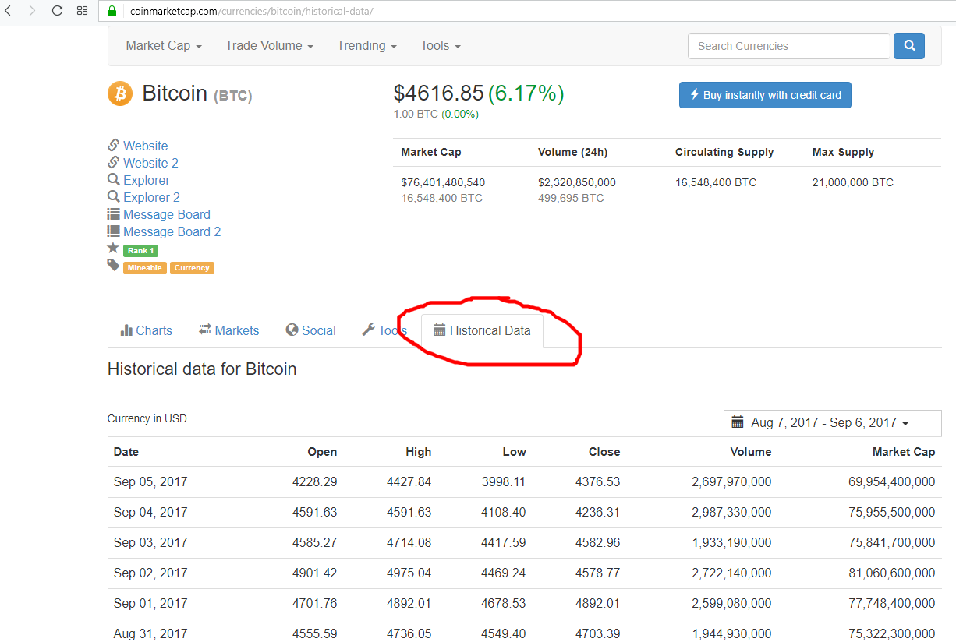This screenshot has width=956, height=642.
Task: Open the Explorer 2 link
Action: click(151, 197)
